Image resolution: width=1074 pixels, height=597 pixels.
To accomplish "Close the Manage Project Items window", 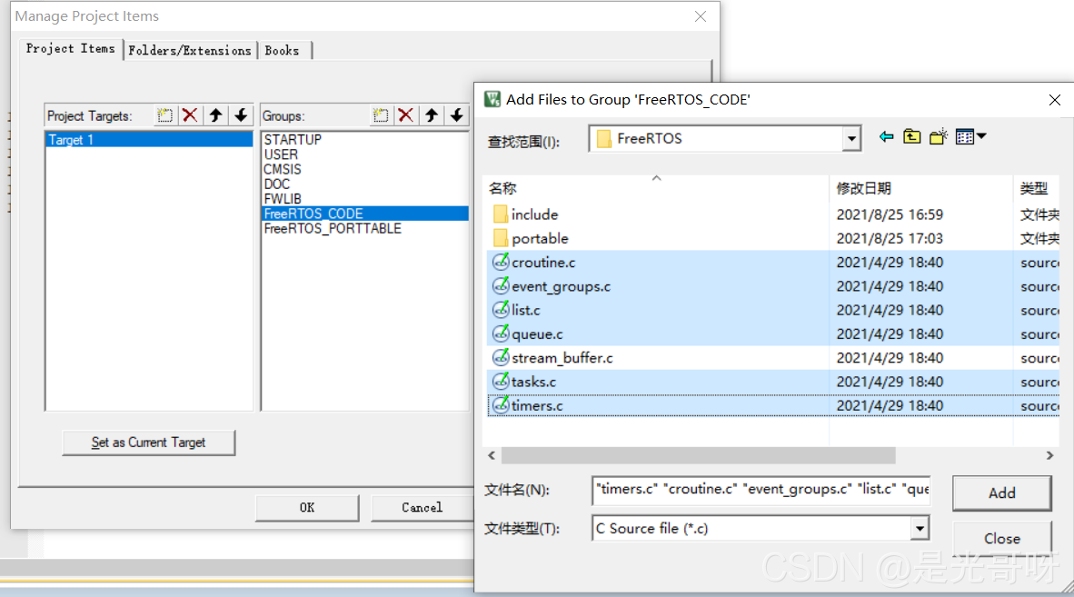I will 700,16.
